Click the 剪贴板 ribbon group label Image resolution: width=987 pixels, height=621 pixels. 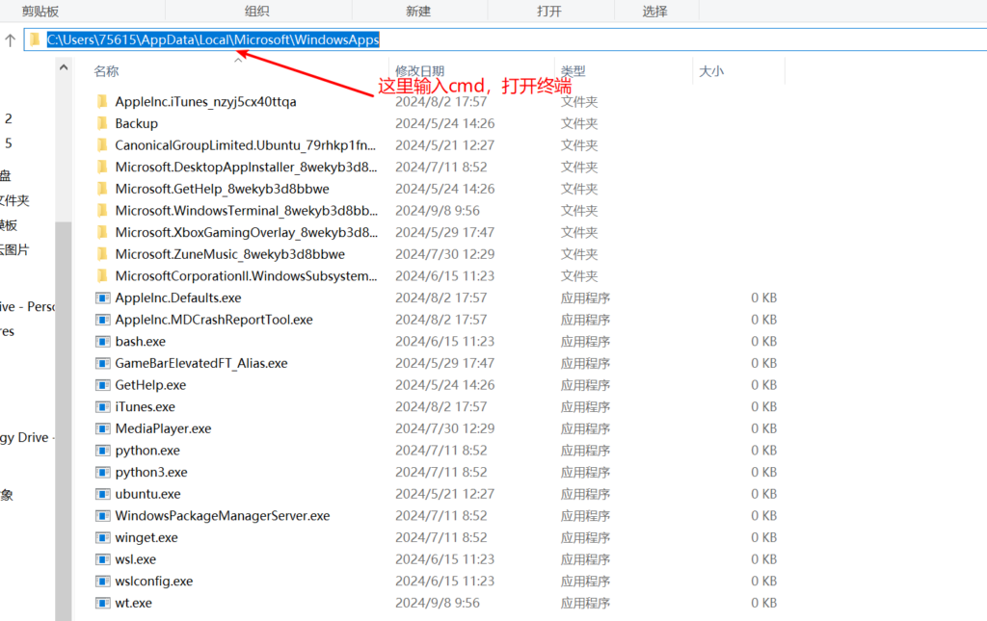[x=40, y=11]
